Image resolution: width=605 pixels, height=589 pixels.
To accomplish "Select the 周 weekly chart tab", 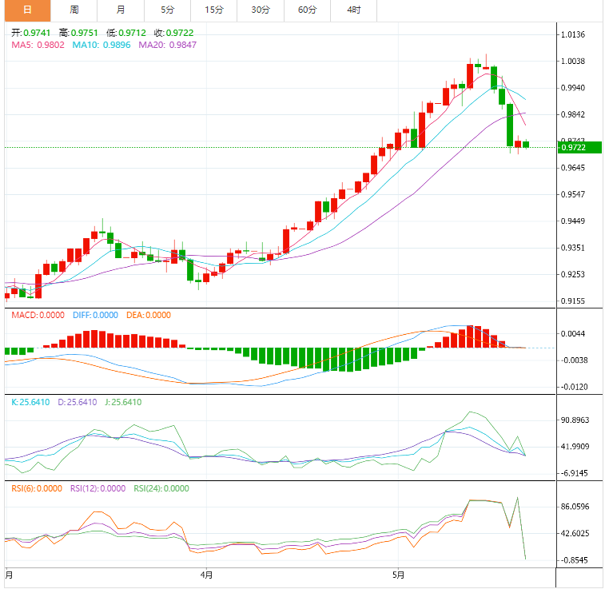I will 74,10.
